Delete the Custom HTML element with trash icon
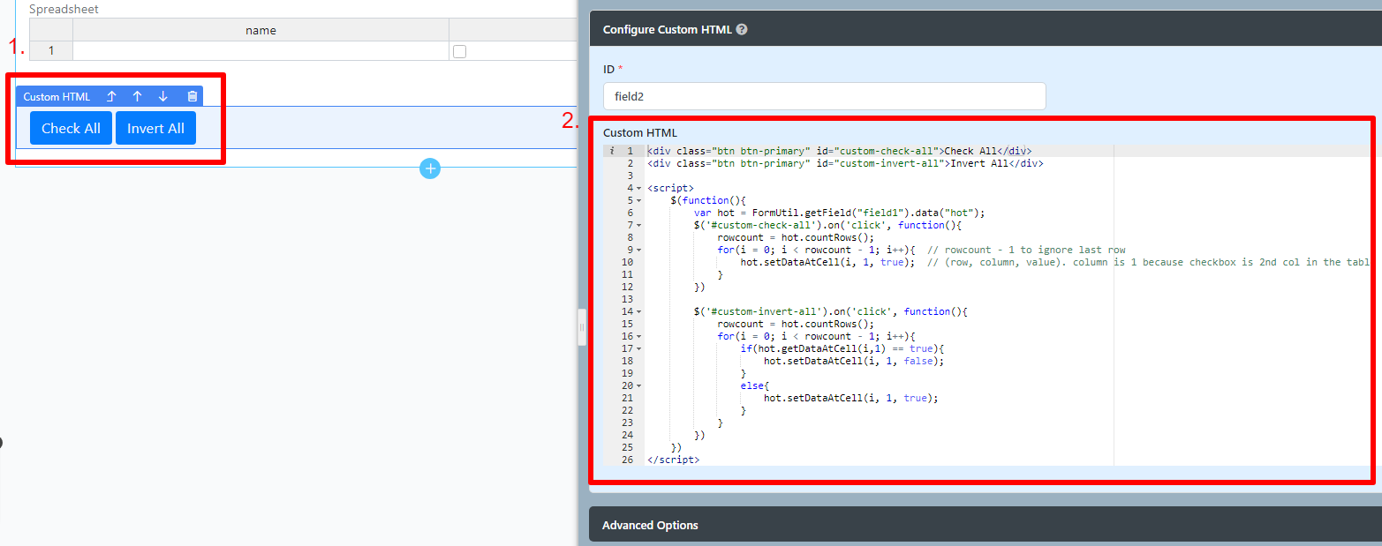This screenshot has height=546, width=1382. (193, 97)
